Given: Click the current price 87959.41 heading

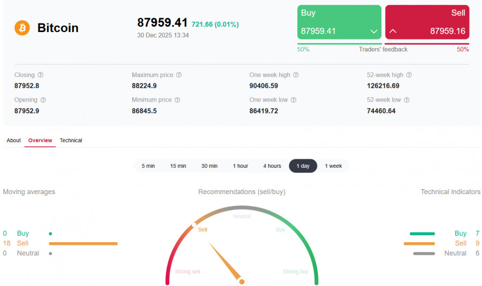Looking at the screenshot, I should pos(162,22).
